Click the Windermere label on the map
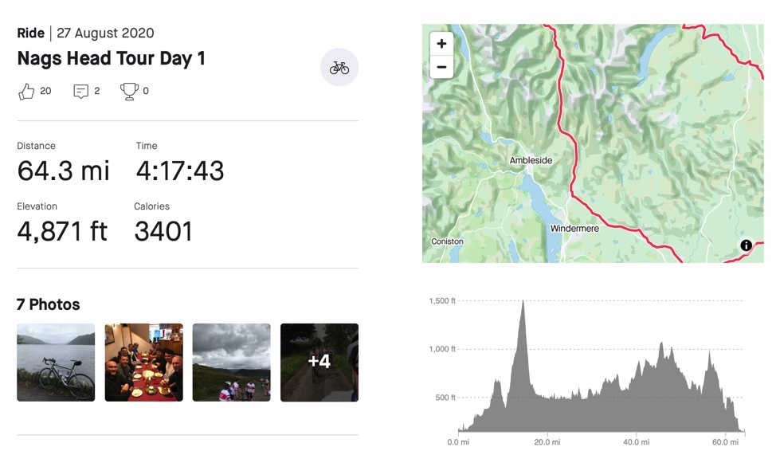Image resolution: width=776 pixels, height=451 pixels. [x=575, y=229]
